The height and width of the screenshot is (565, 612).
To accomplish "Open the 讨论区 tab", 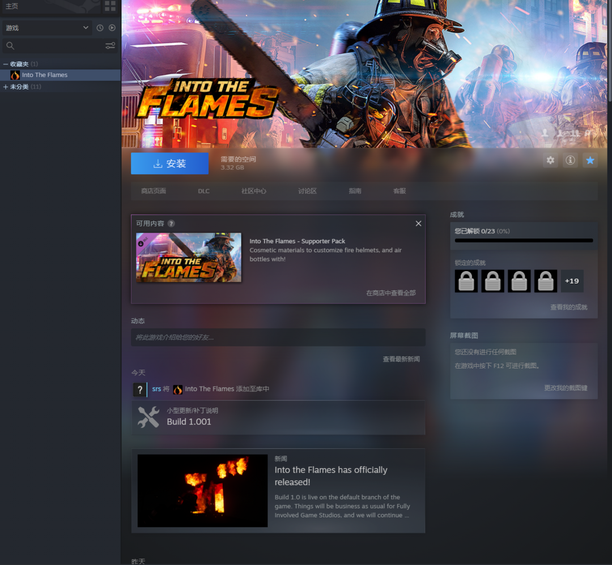I will [308, 191].
